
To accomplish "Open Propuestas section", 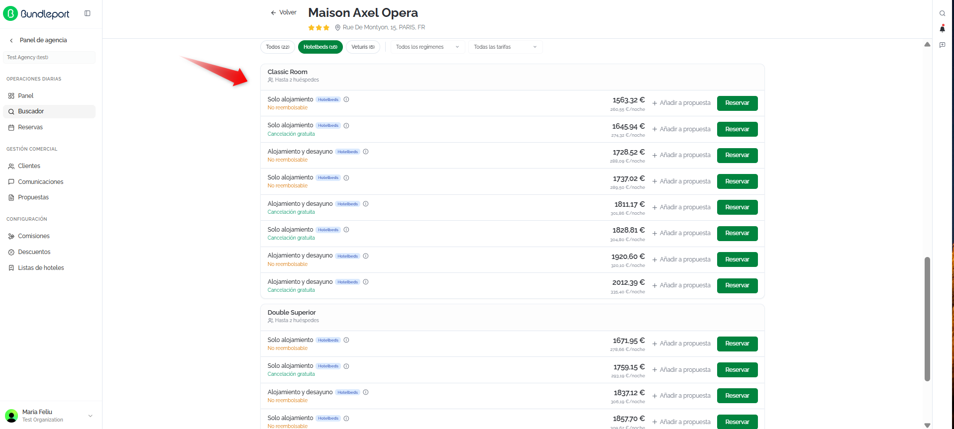I will click(x=49, y=197).
